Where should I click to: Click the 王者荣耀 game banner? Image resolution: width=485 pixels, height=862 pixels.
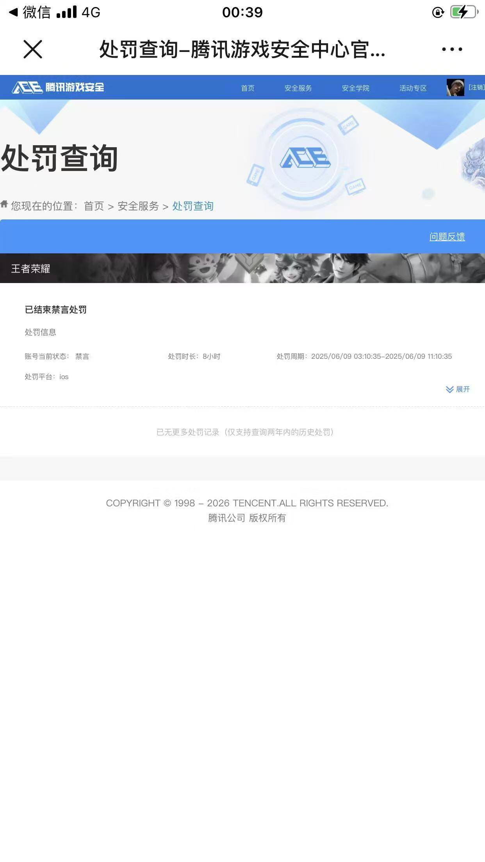pyautogui.click(x=242, y=268)
